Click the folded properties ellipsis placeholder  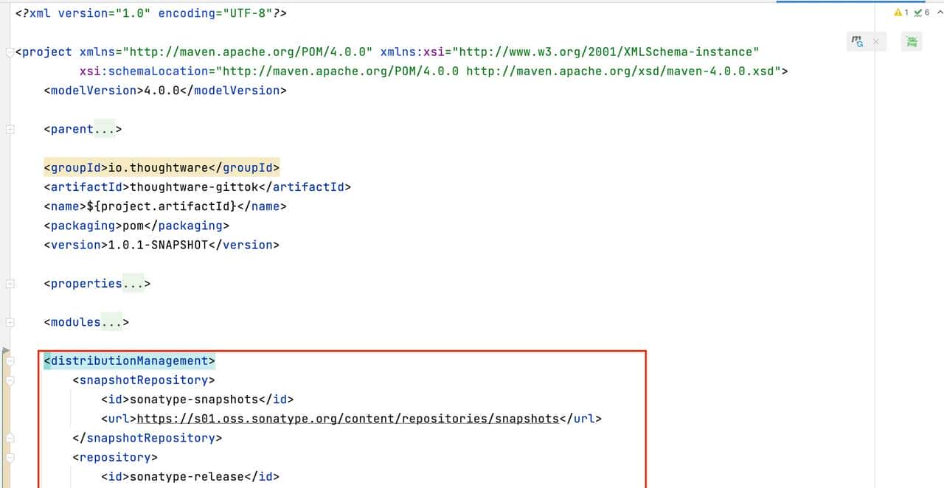(133, 283)
